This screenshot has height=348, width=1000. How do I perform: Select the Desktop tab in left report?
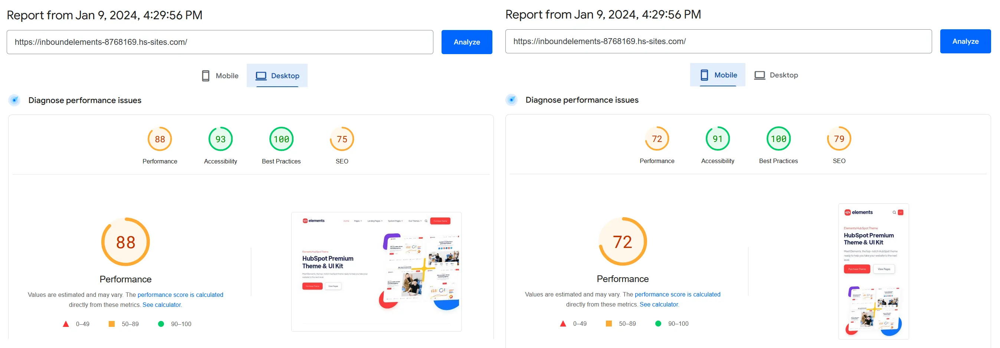[277, 76]
